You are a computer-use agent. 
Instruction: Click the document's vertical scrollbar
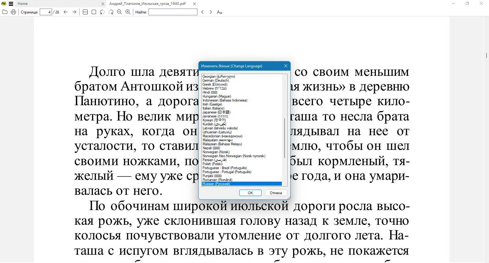486,55
